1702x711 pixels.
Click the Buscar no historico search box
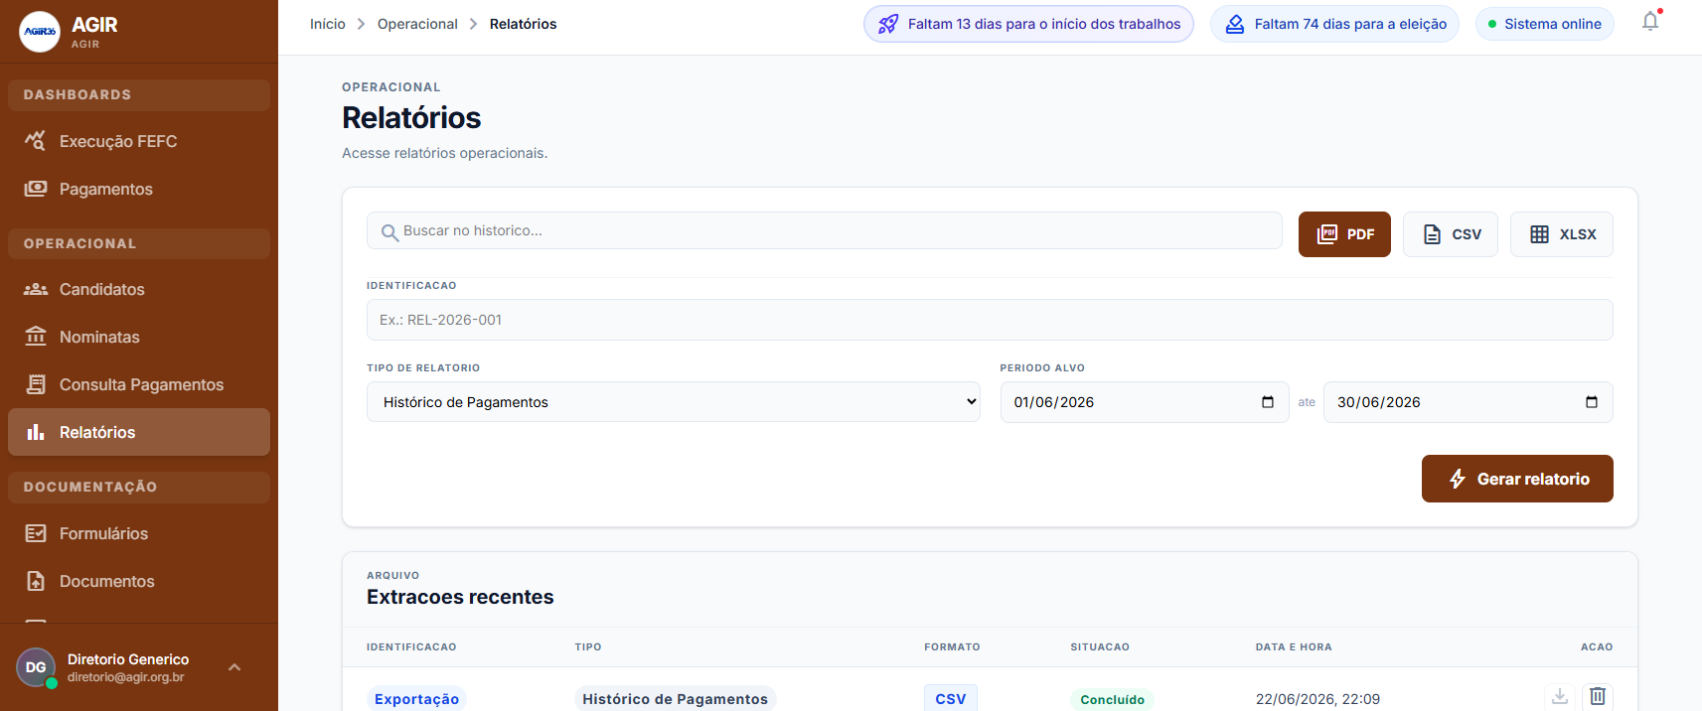coord(825,230)
